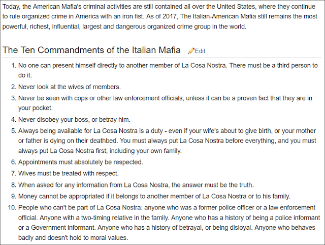Screen dimensions: 325x245
Task: Click the intro paragraph starting with 'Today'
Action: (160, 16)
